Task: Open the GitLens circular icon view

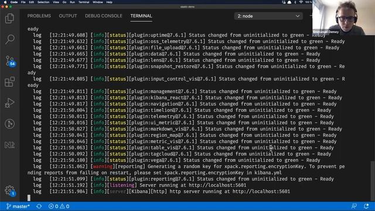Action: click(9, 124)
